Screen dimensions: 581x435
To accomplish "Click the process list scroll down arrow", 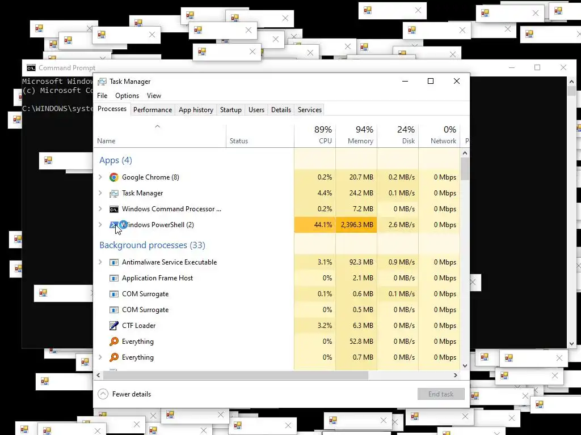I will tap(465, 365).
